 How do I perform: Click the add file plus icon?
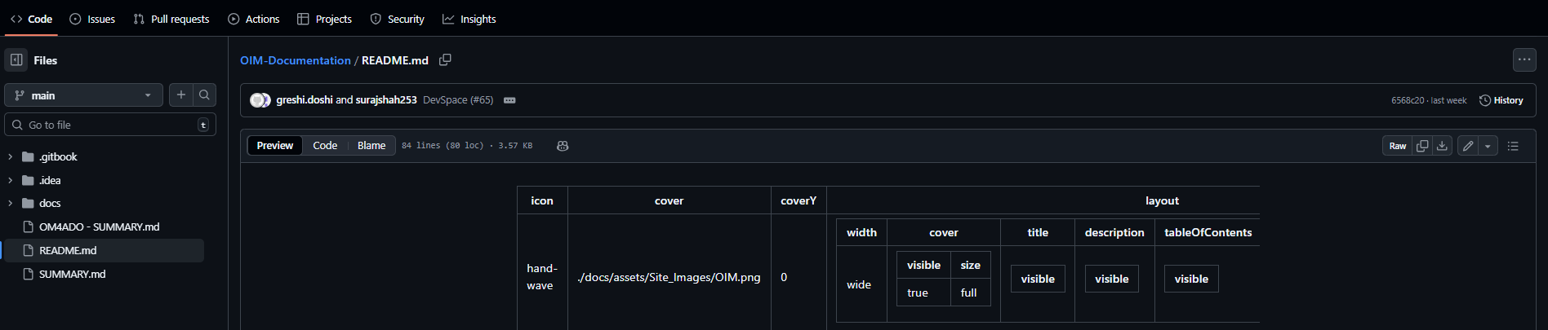(181, 95)
